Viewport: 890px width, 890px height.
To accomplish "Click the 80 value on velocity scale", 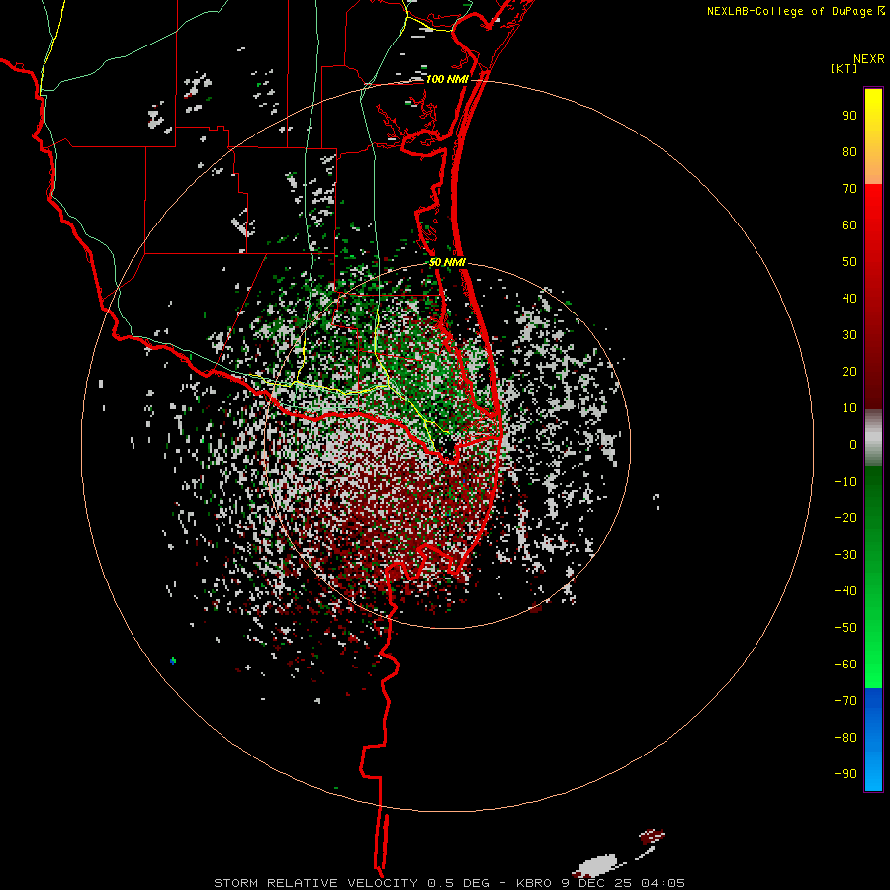I will (x=849, y=152).
